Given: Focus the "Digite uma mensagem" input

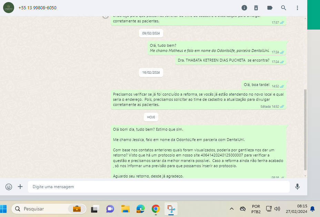Looking at the screenshot, I should pyautogui.click(x=159, y=187).
